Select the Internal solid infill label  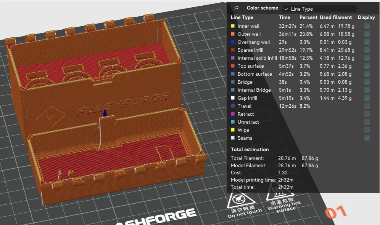coord(257,58)
